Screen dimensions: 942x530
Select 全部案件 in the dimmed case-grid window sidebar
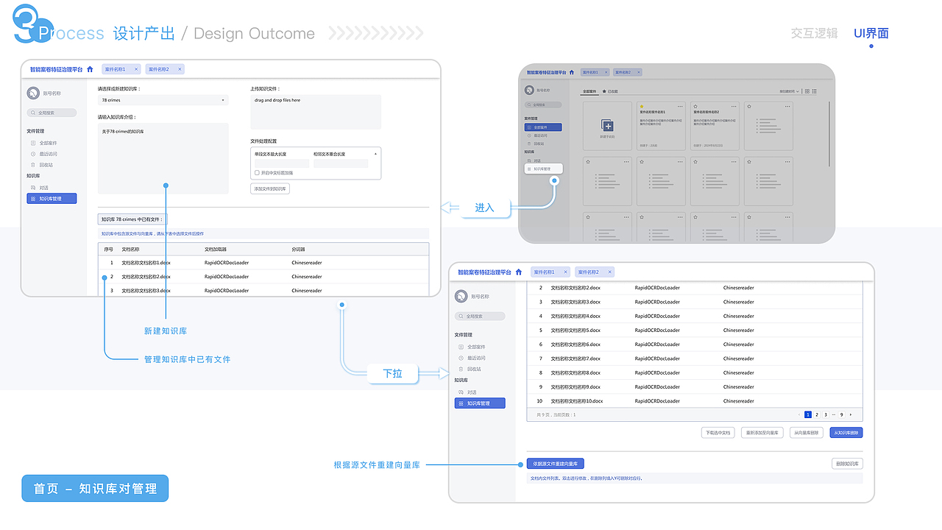point(543,127)
